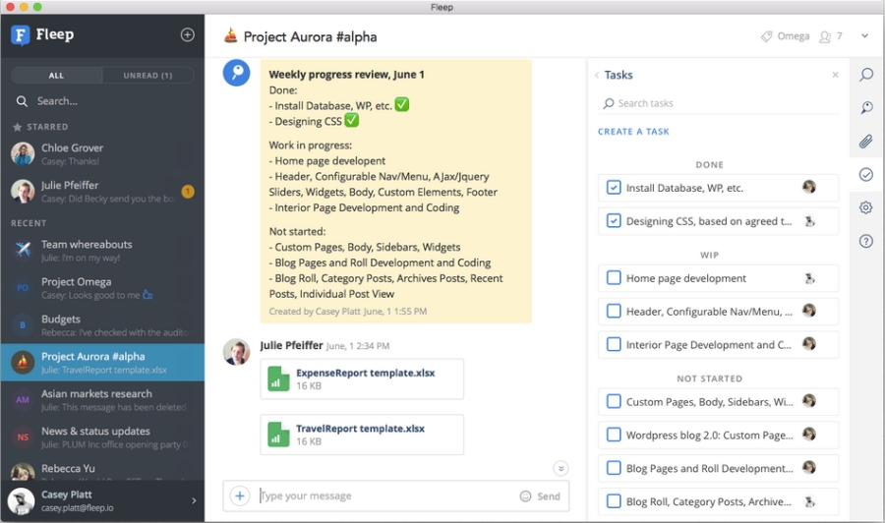Open the search icon in right sidebar

(865, 75)
